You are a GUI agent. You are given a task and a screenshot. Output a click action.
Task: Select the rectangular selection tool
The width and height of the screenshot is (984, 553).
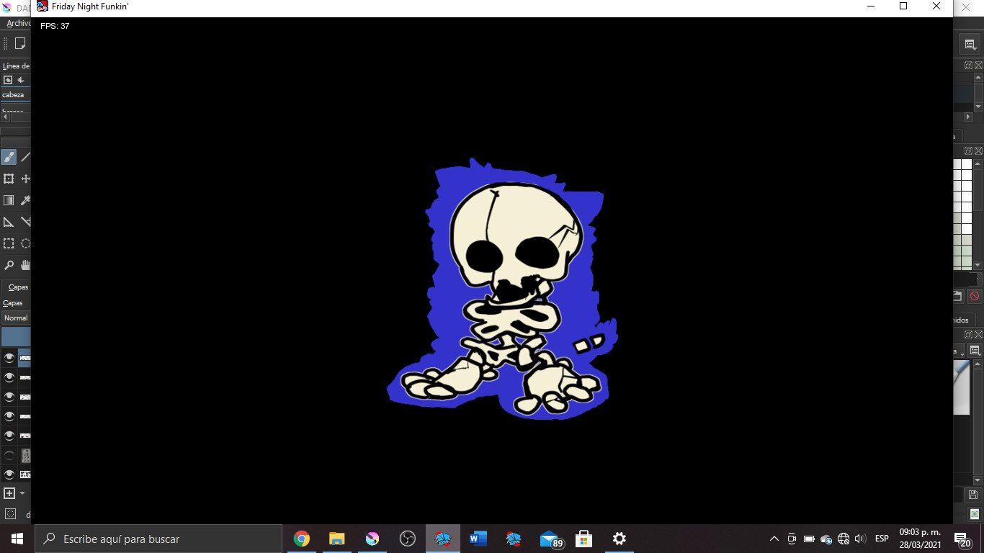coord(9,243)
